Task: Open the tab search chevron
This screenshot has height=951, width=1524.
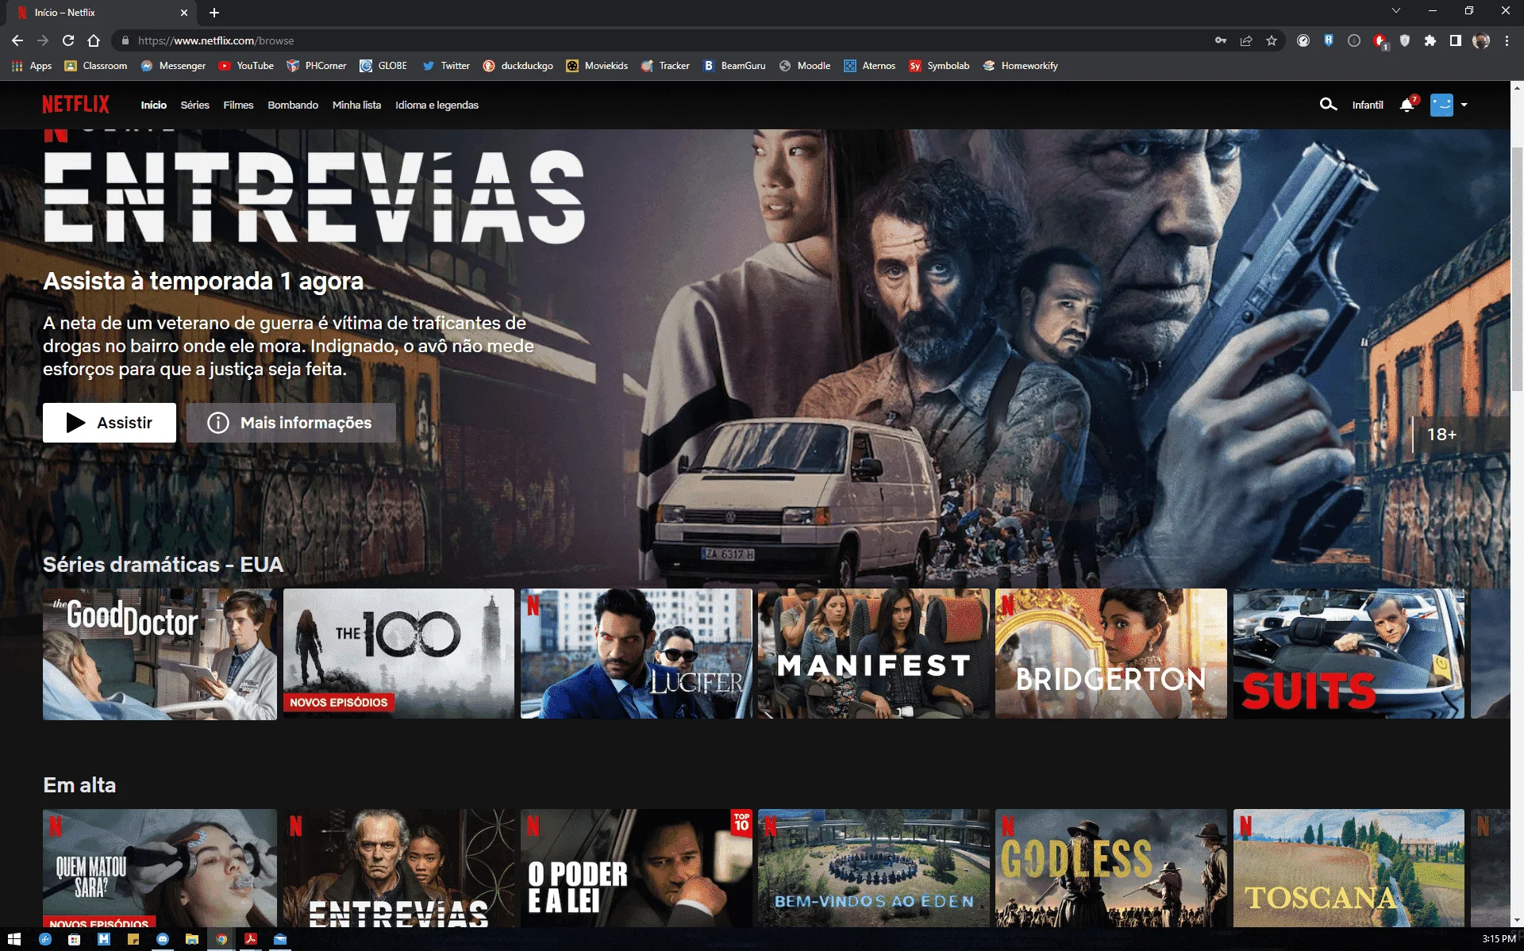Action: 1396,11
